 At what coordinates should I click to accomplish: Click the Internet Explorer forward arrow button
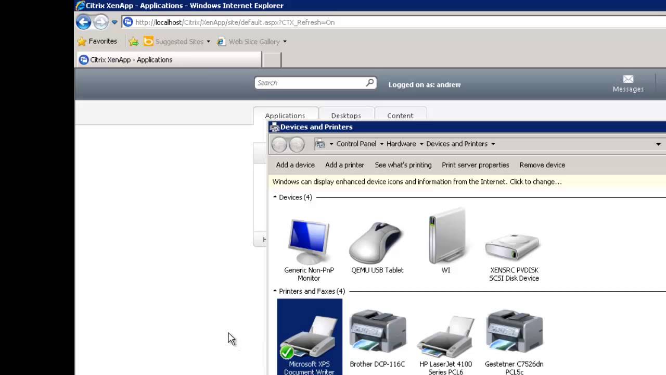(x=101, y=22)
